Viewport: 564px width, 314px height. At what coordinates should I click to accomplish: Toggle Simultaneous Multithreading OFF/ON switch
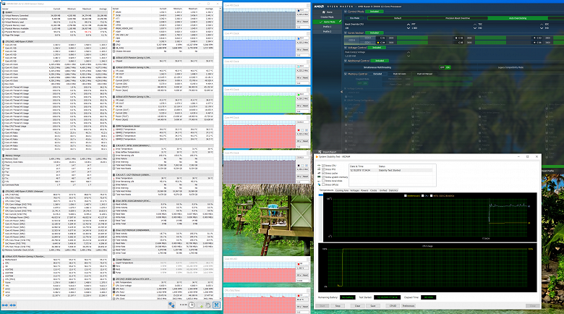pos(445,67)
